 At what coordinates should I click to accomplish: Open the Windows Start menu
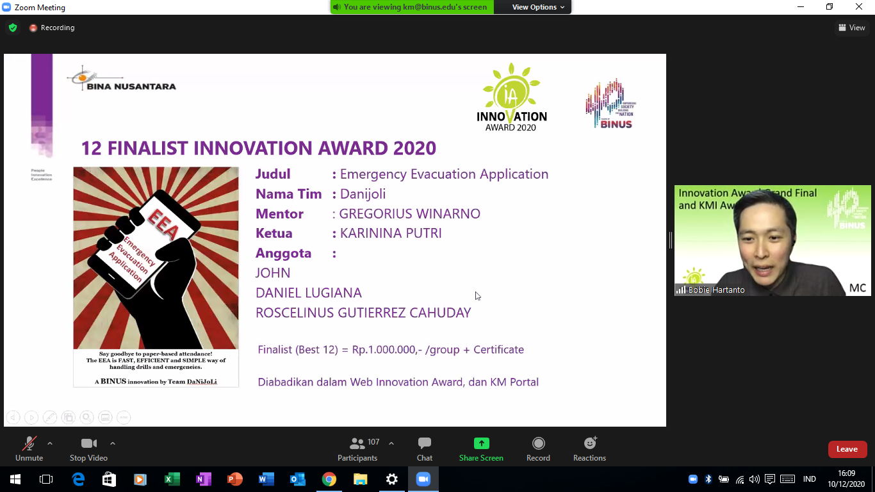pos(15,479)
